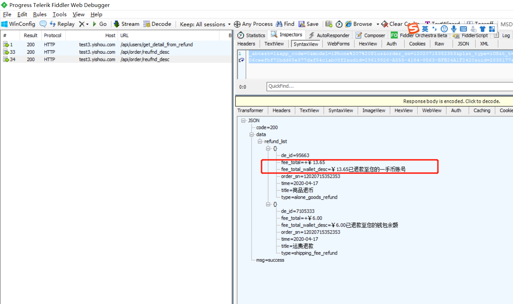Select session 34 in the list

pyautogui.click(x=116, y=59)
